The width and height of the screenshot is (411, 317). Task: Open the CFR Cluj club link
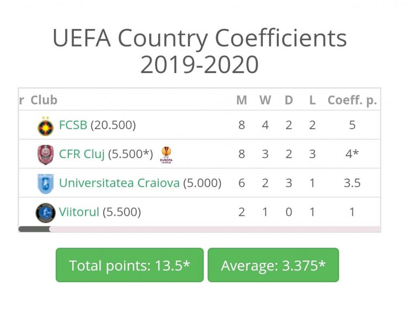point(82,154)
